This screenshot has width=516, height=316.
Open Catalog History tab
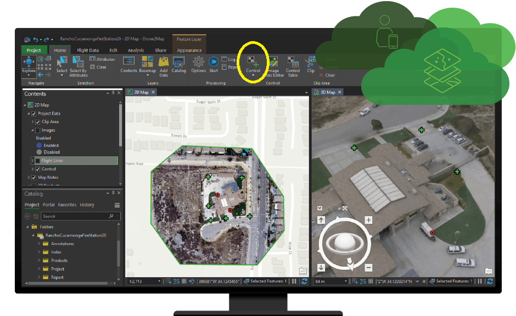coord(87,205)
